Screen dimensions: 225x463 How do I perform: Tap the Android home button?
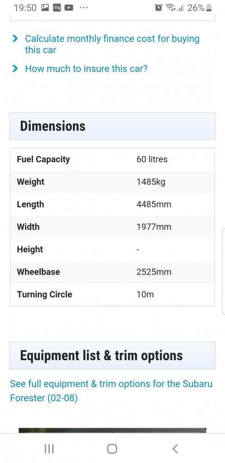pyautogui.click(x=112, y=449)
